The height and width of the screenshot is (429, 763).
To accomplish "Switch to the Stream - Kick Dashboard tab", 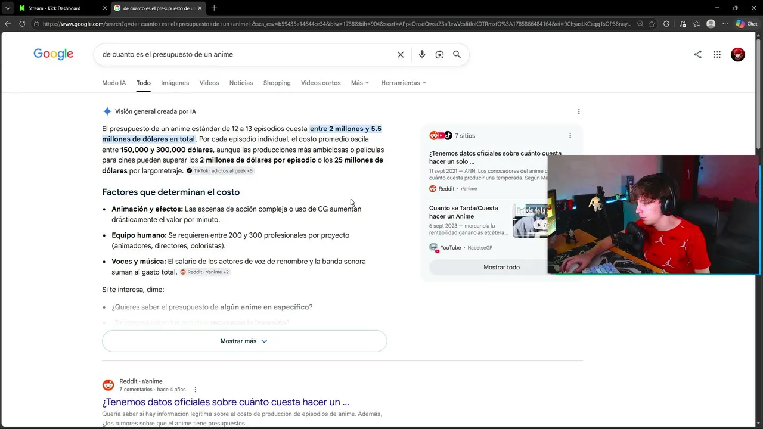I will coord(58,8).
